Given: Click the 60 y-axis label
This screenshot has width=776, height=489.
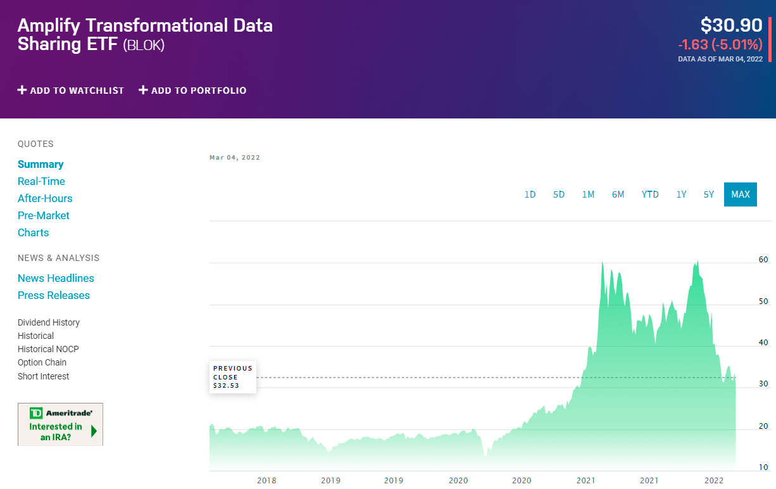Looking at the screenshot, I should pyautogui.click(x=763, y=260).
